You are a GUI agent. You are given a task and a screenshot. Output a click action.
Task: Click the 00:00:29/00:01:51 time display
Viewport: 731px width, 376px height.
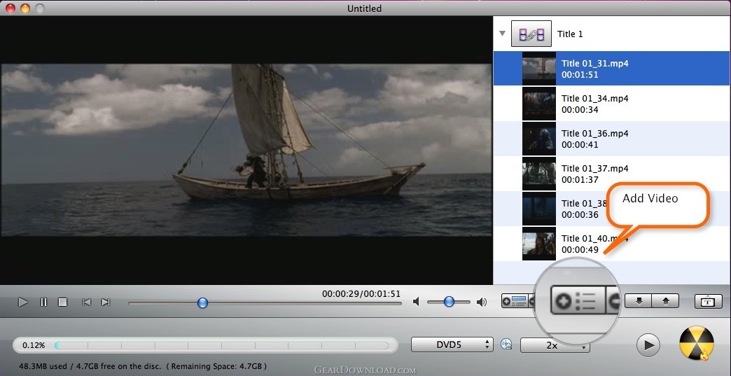click(x=361, y=294)
